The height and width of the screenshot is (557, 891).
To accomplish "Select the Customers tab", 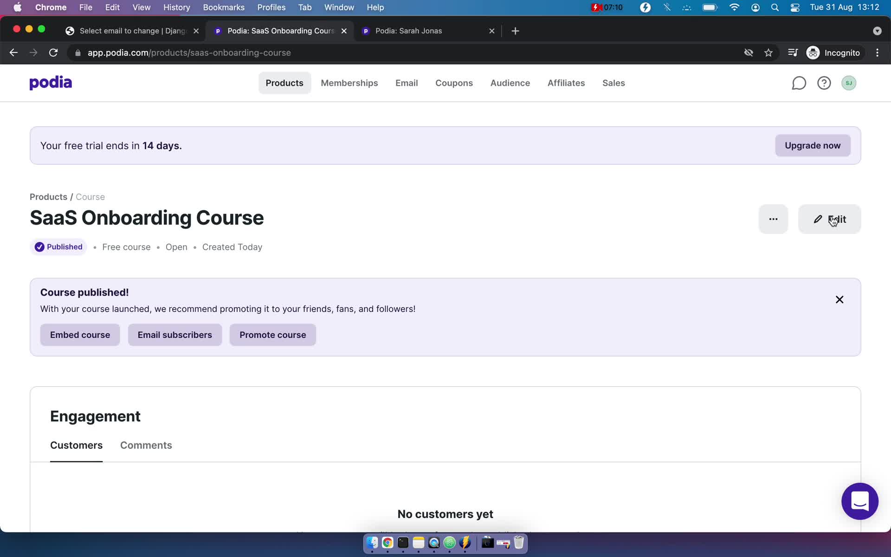I will click(76, 445).
